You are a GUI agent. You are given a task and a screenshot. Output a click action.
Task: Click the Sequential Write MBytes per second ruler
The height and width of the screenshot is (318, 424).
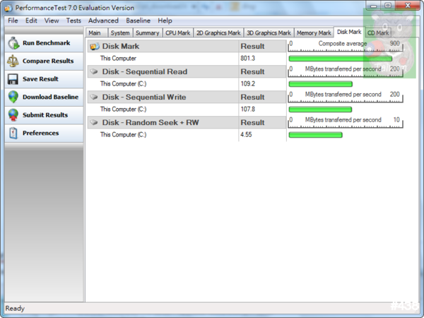click(346, 97)
